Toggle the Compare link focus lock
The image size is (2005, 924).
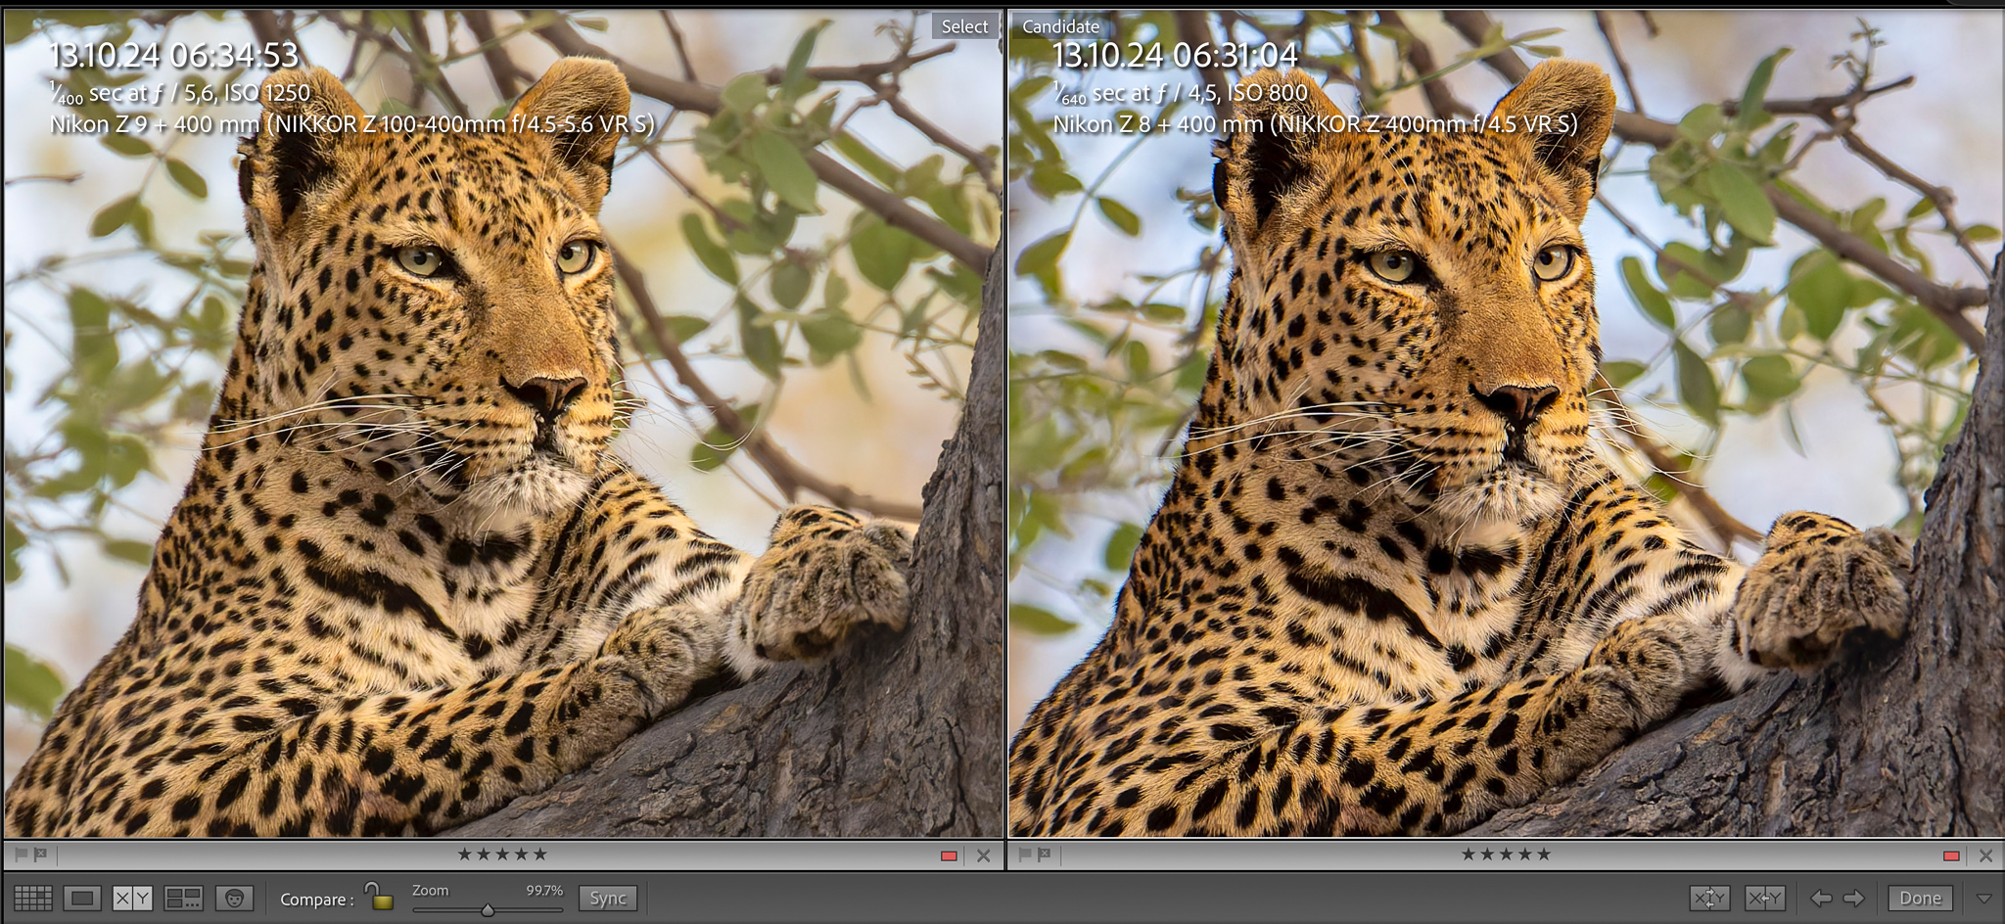click(379, 896)
